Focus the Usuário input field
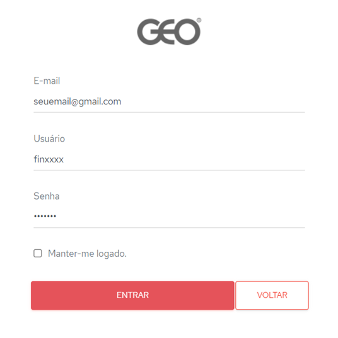 (169, 159)
